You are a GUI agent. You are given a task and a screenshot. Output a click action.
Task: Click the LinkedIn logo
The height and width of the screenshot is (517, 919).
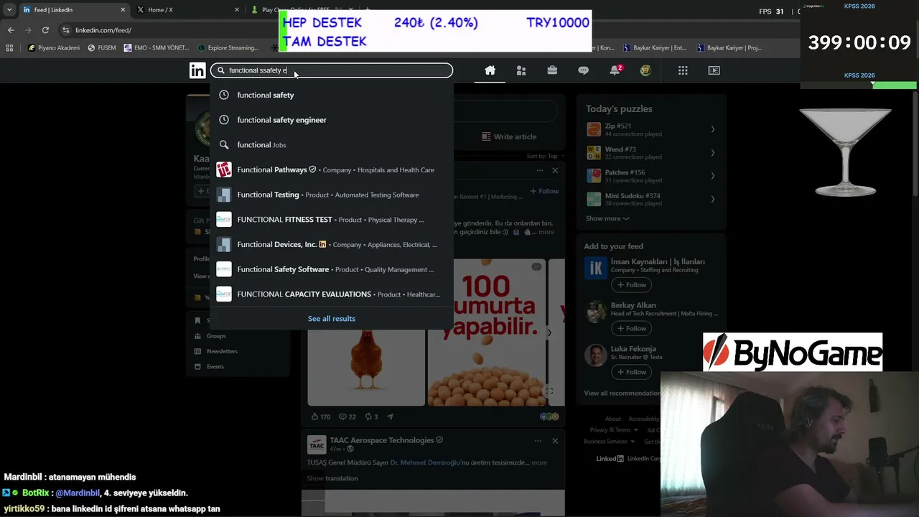[x=197, y=70]
